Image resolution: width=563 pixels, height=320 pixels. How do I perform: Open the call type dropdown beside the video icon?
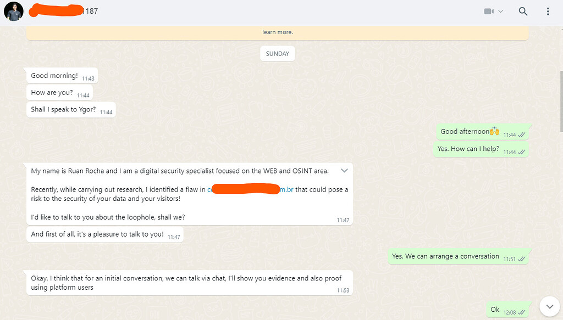pos(500,10)
